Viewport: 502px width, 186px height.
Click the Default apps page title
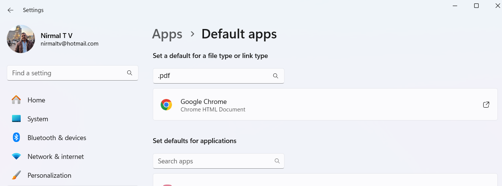[x=239, y=34]
